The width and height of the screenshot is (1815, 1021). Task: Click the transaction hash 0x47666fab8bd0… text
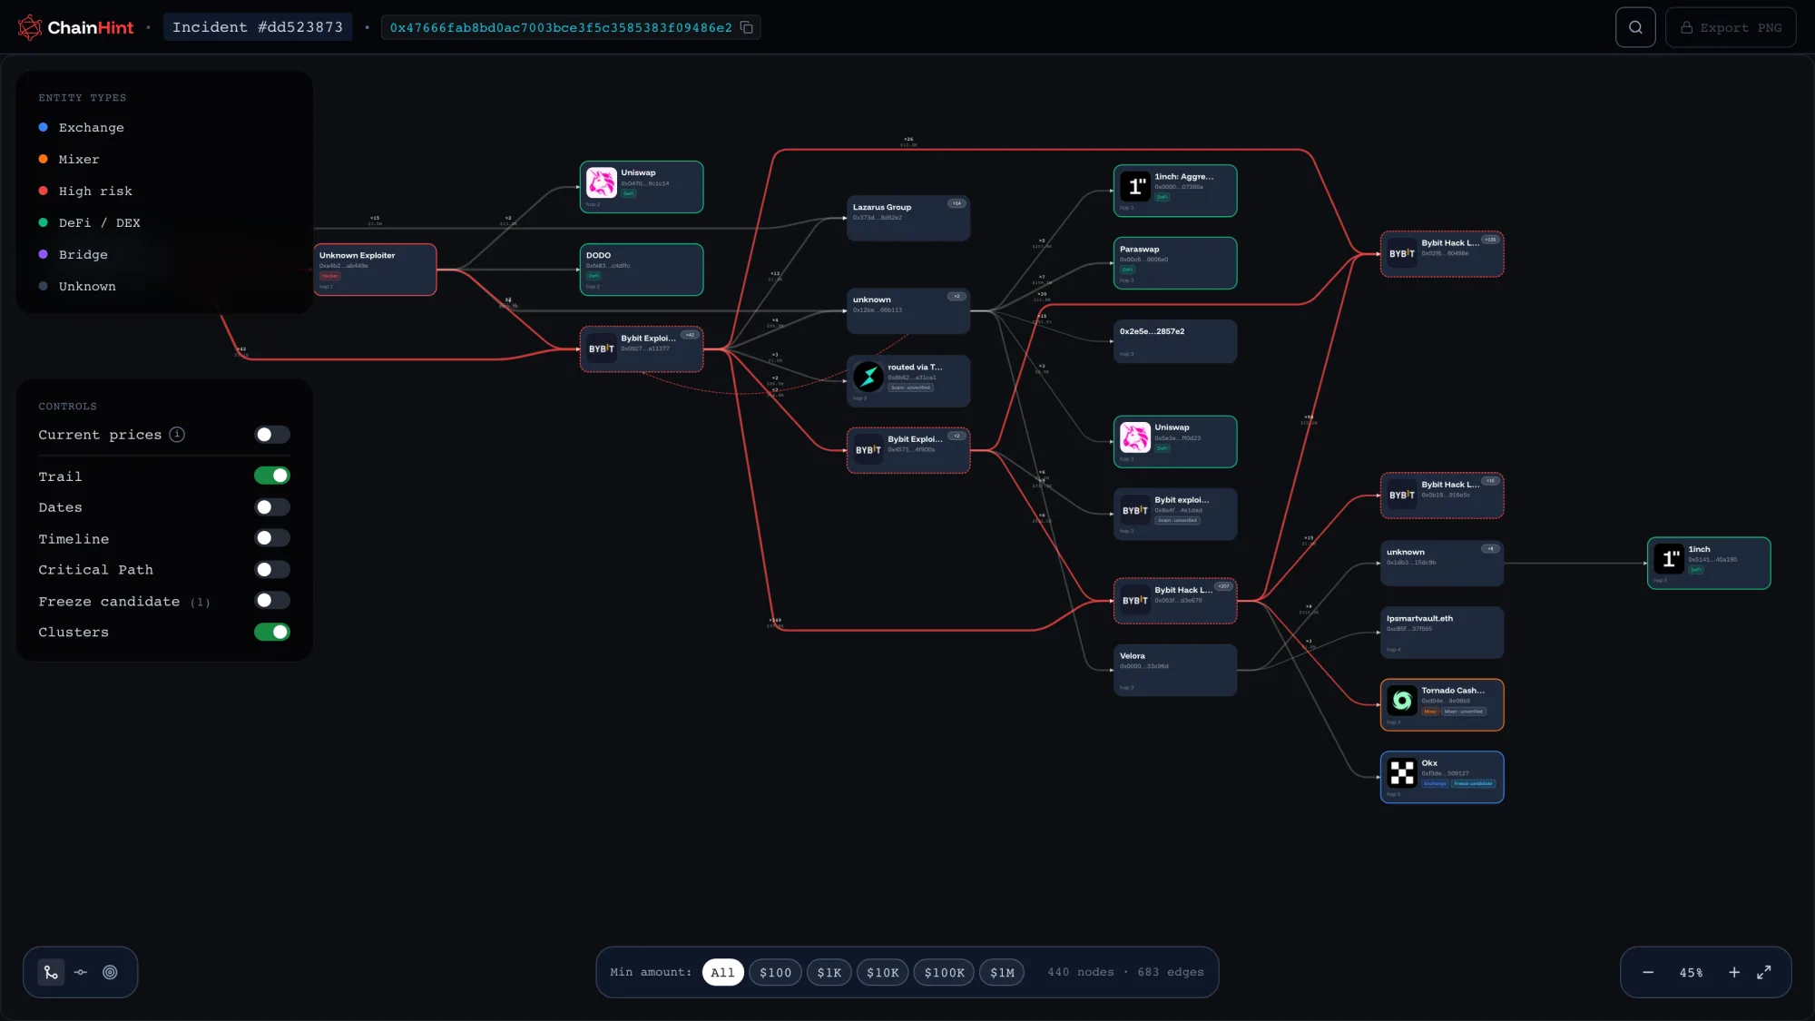click(561, 28)
